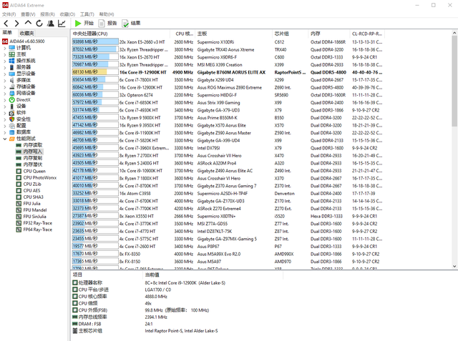Collapse the 性能测试 tree node
458x341 pixels.
(x=4, y=139)
